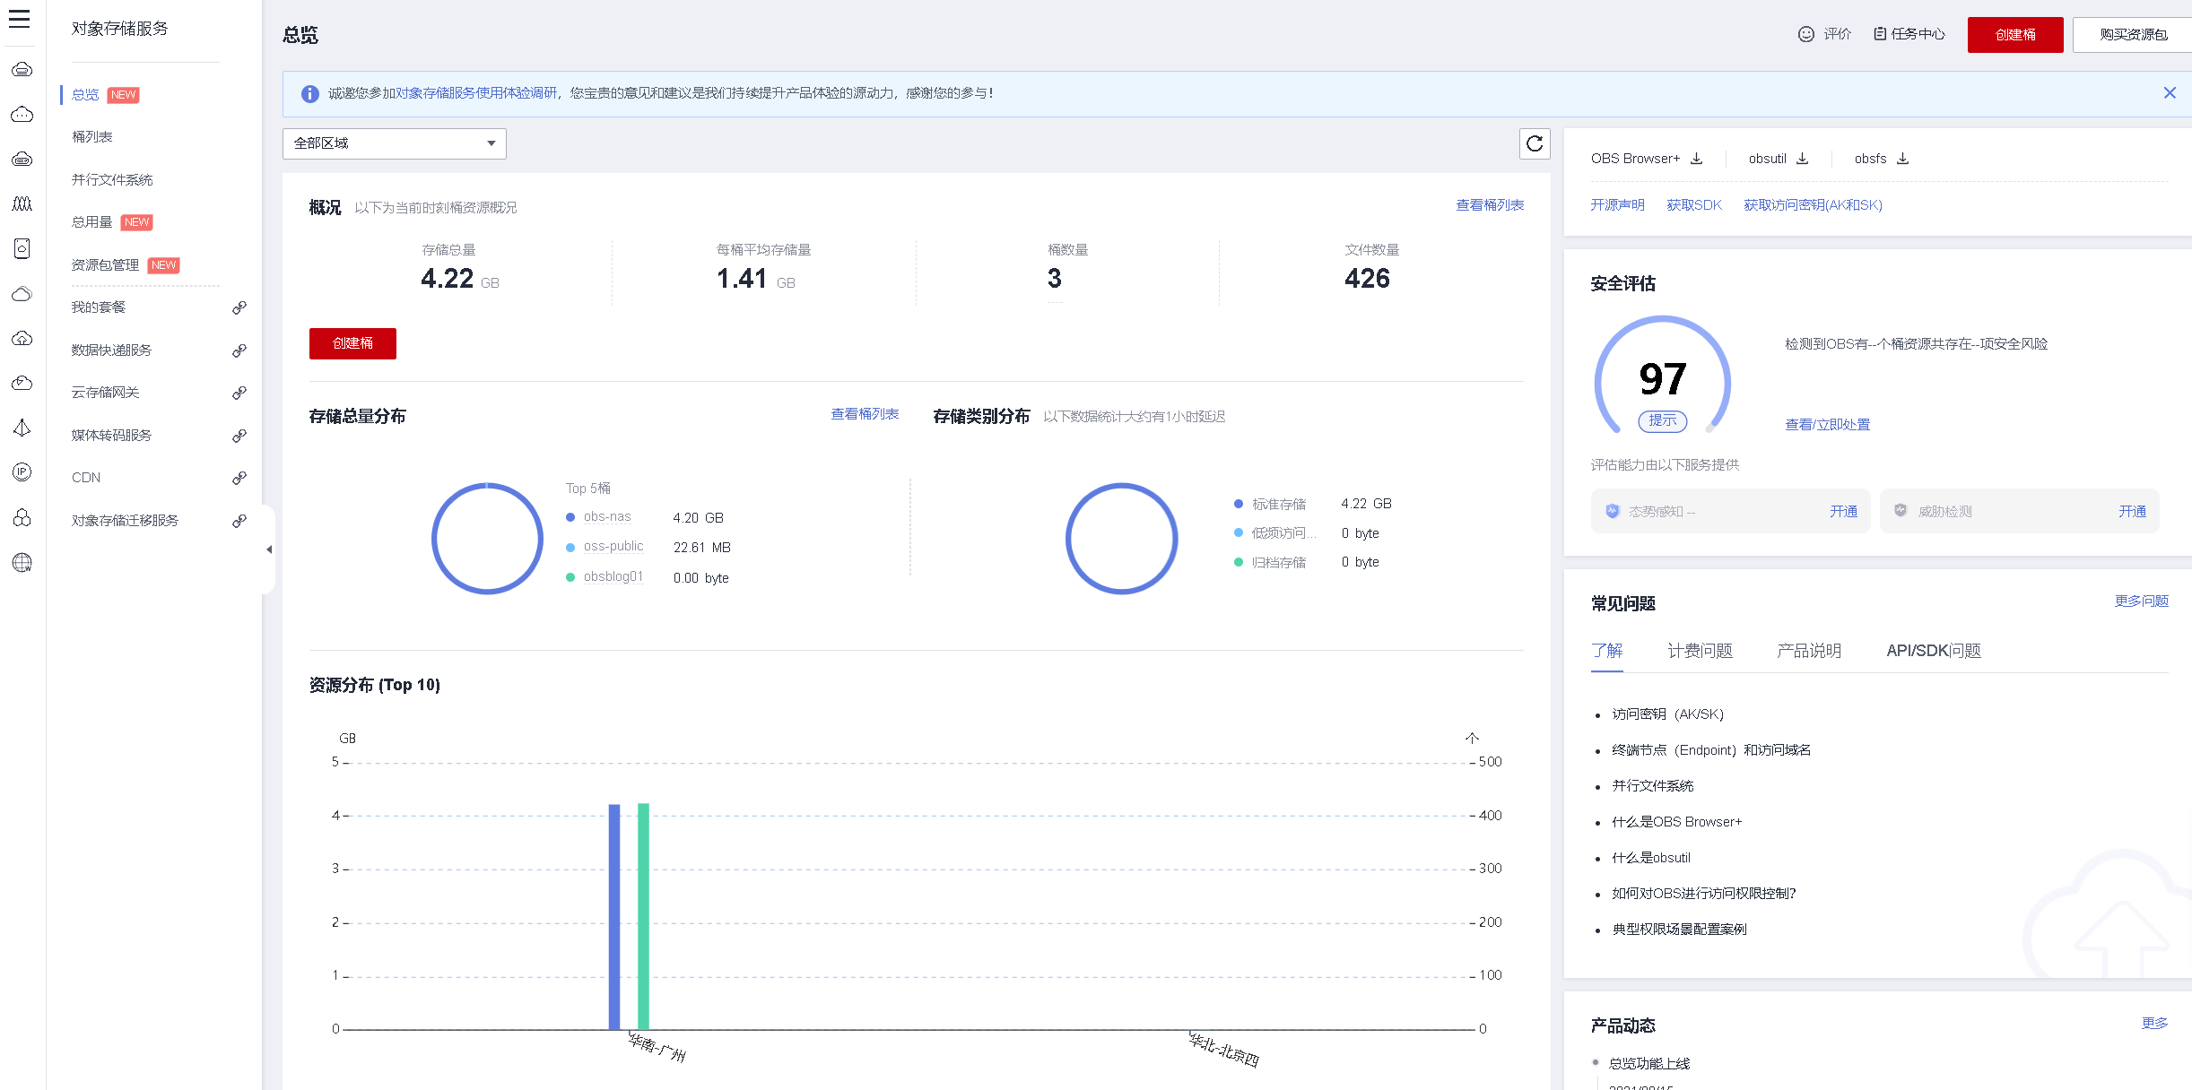Click the OBS Browser+ download icon

tap(1697, 159)
